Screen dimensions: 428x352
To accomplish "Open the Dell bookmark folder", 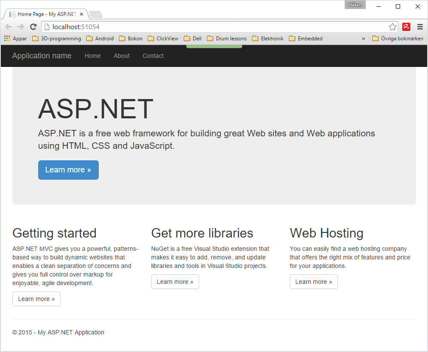I will coord(193,39).
